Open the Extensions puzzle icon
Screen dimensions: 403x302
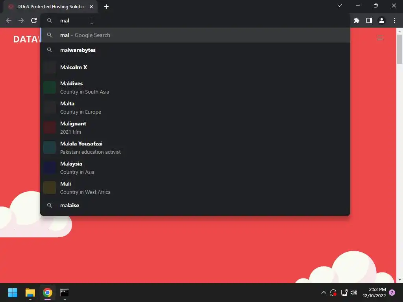pos(357,20)
